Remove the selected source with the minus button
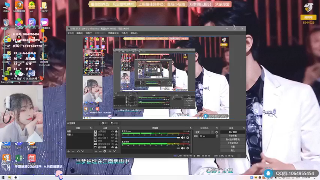Screen dimensions: 320x180 pos(100,151)
